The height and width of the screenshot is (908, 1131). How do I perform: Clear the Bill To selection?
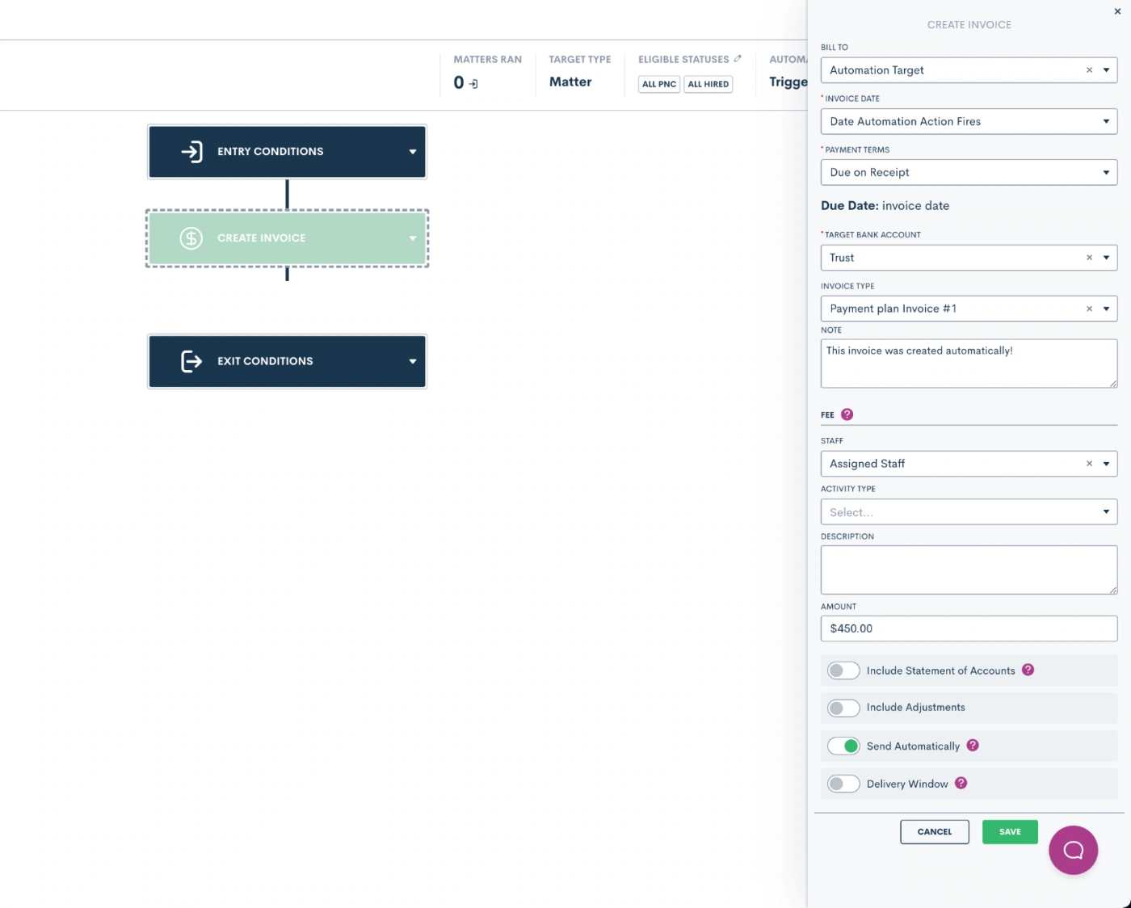[1089, 70]
